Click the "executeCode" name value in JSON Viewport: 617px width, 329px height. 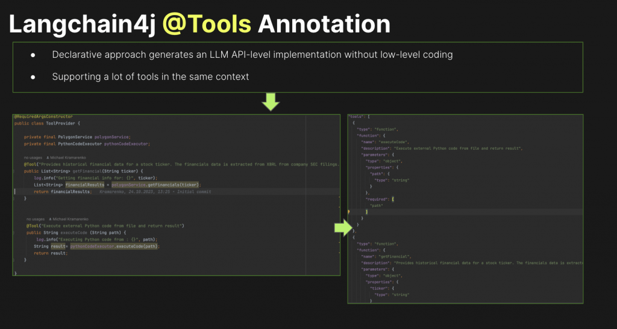point(394,142)
